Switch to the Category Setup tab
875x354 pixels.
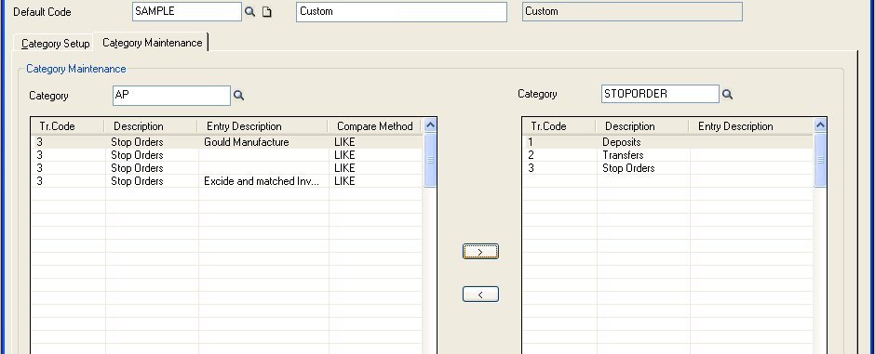(x=55, y=44)
